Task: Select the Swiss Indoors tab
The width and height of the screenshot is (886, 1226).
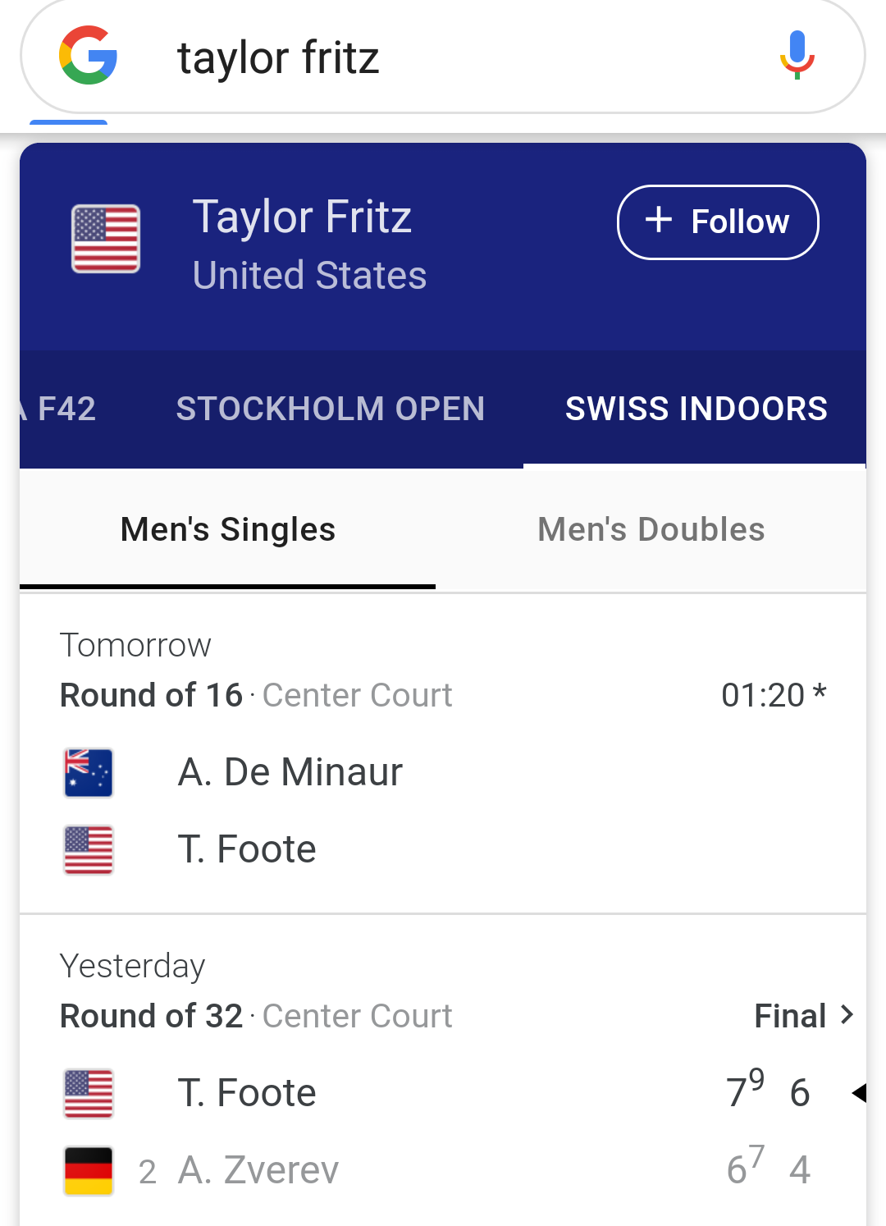Action: (696, 409)
